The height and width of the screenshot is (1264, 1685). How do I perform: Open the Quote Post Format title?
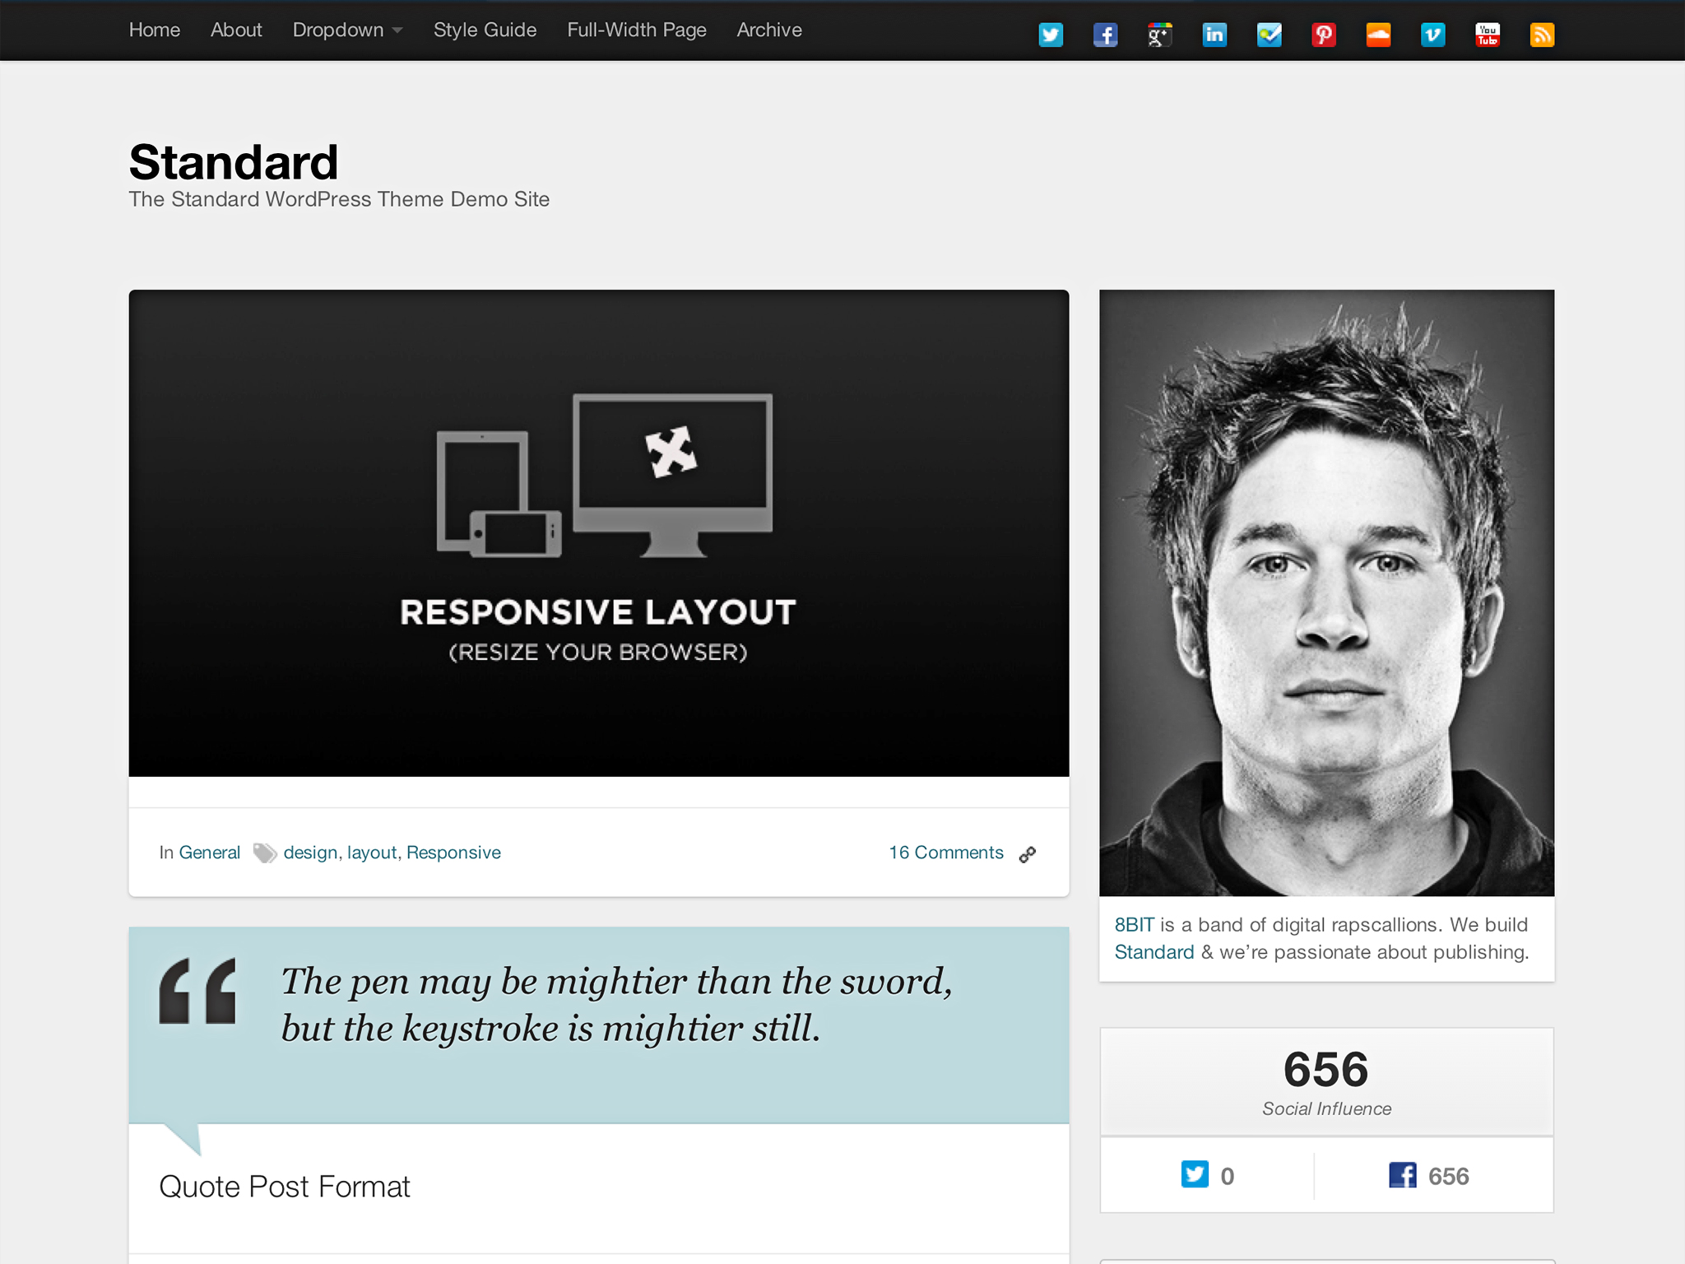284,1187
